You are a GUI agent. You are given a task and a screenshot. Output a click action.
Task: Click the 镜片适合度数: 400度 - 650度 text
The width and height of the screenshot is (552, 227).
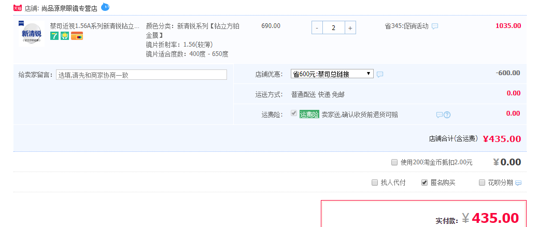point(187,54)
